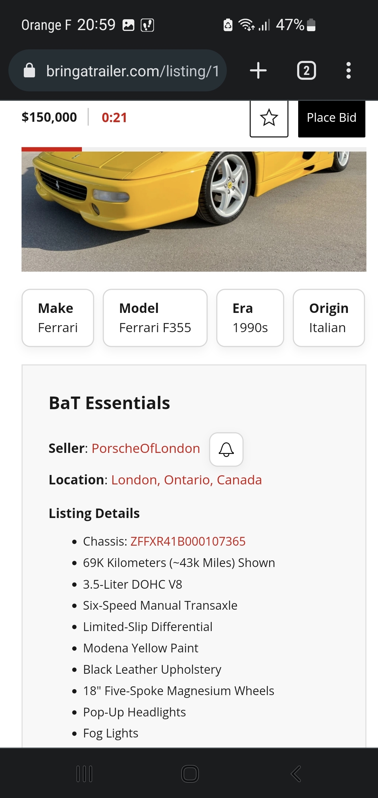The width and height of the screenshot is (378, 798).
Task: Open London, Ontario, Canada location link
Action: pos(186,480)
